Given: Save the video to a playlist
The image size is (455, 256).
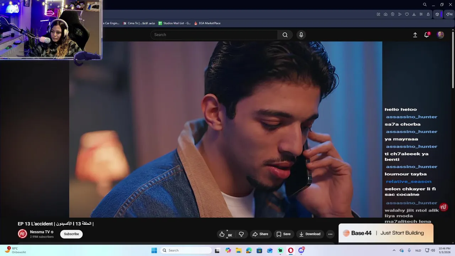Looking at the screenshot, I should [284, 234].
